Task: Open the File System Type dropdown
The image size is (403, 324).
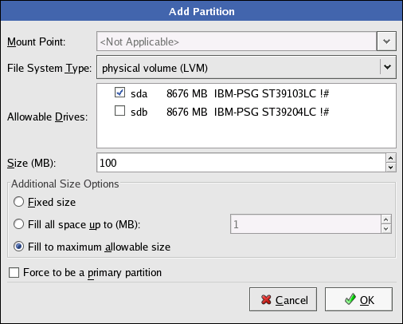Action: (246, 67)
